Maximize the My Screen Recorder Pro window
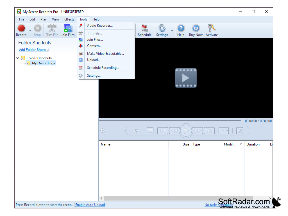This screenshot has width=288, height=216. (x=253, y=12)
